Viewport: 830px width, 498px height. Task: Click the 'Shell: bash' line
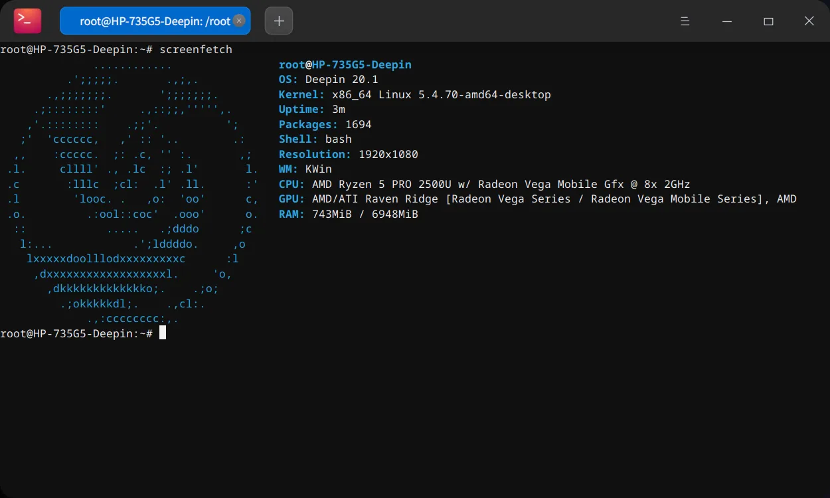point(315,139)
